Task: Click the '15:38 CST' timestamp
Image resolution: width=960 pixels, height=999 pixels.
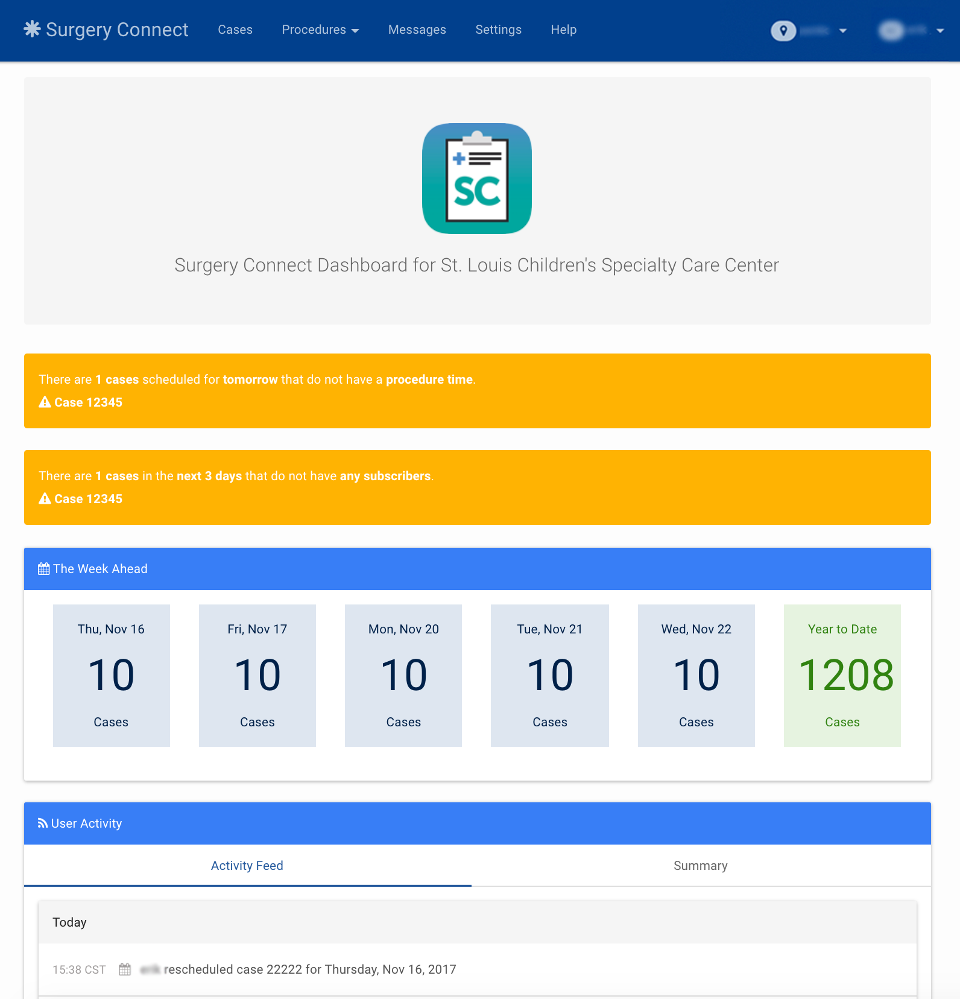Action: point(79,969)
